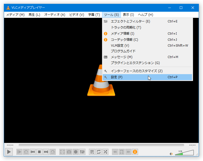Viewport: 203px width, 161px height.
Task: Mute audio via the speaker icon
Action: (171, 154)
